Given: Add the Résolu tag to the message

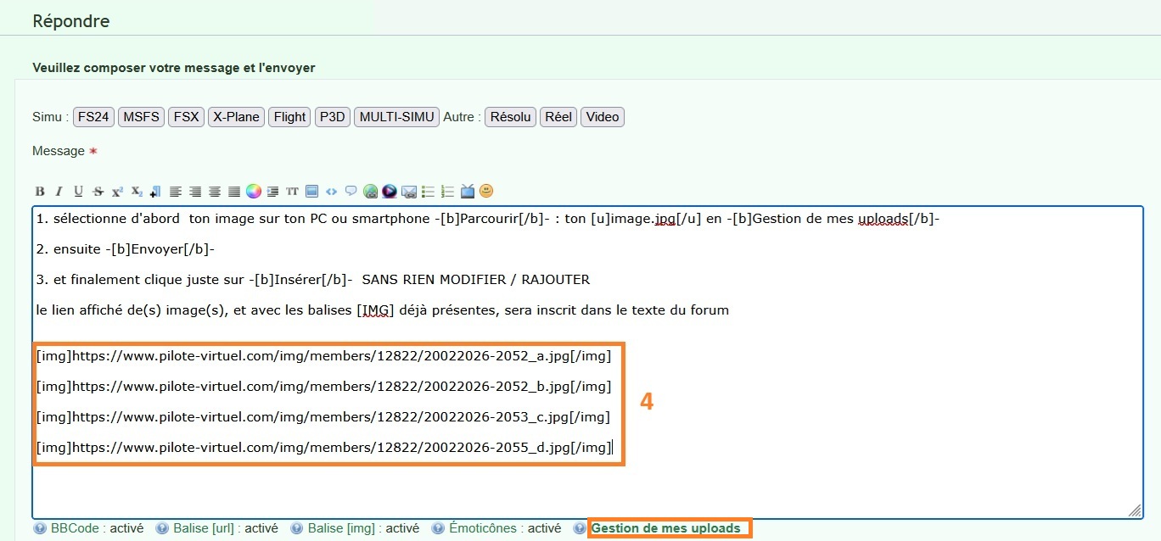Looking at the screenshot, I should (510, 117).
